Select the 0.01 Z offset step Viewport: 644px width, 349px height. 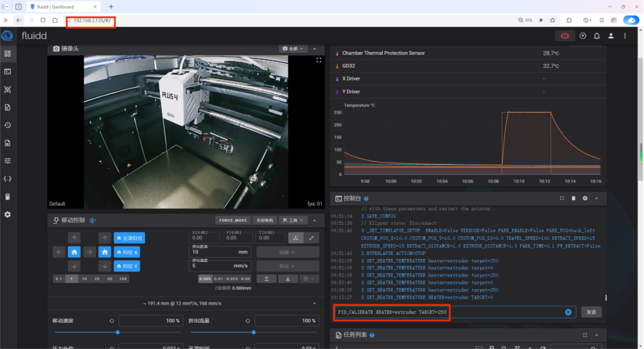pyautogui.click(x=217, y=279)
